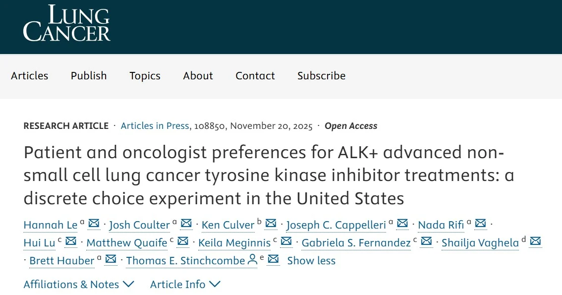
Task: Select author name Keila Meginnis
Action: coord(234,242)
